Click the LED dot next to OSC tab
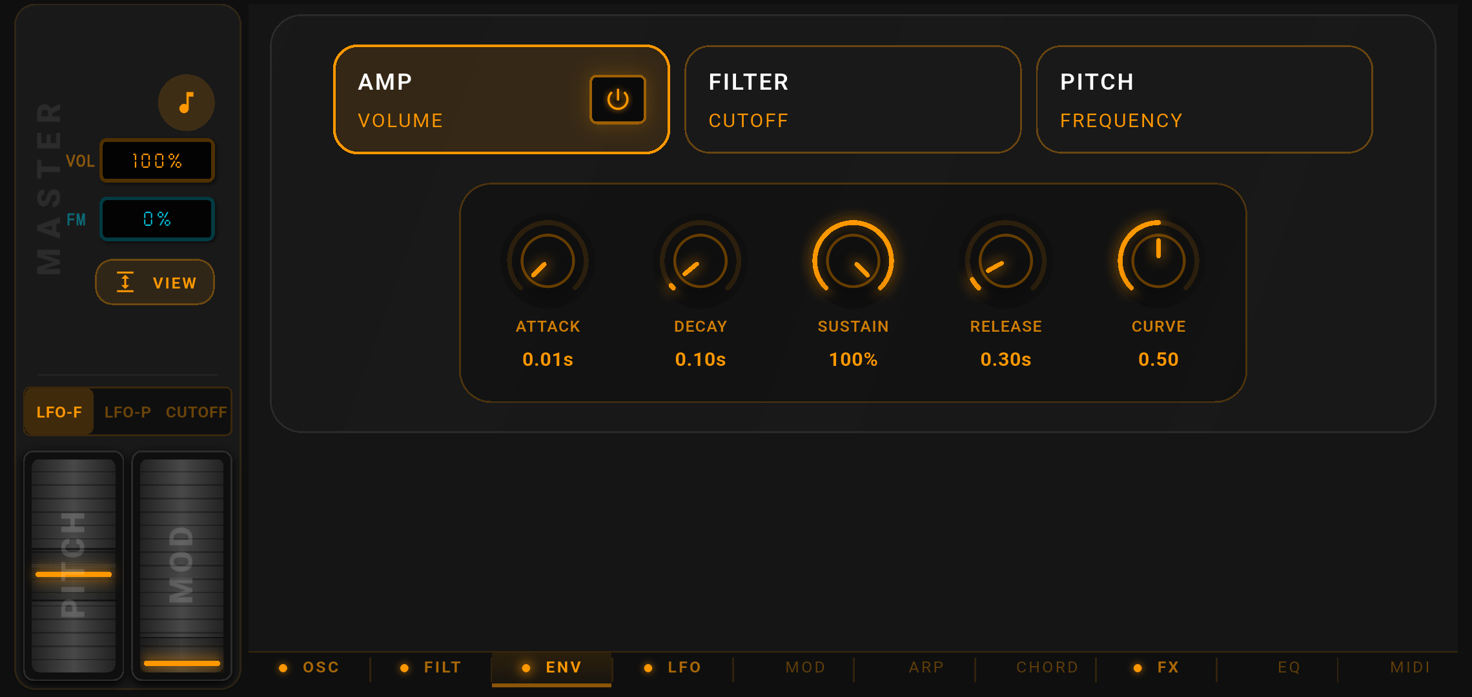Viewport: 1472px width, 697px height. click(283, 668)
